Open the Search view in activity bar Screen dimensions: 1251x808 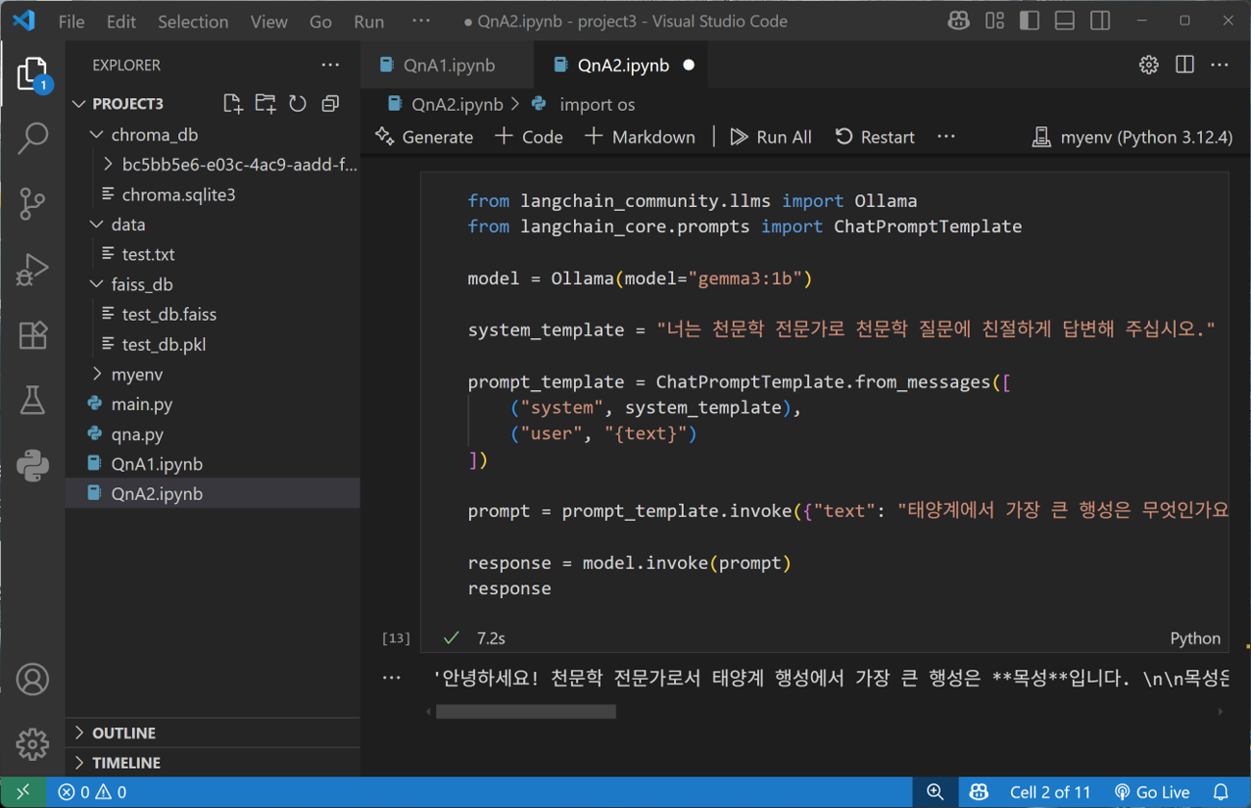(33, 138)
